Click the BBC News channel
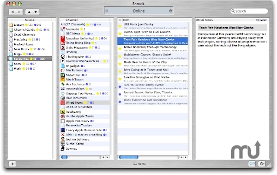Image resolution: width=277 pixels, height=175 pixels. point(85,34)
